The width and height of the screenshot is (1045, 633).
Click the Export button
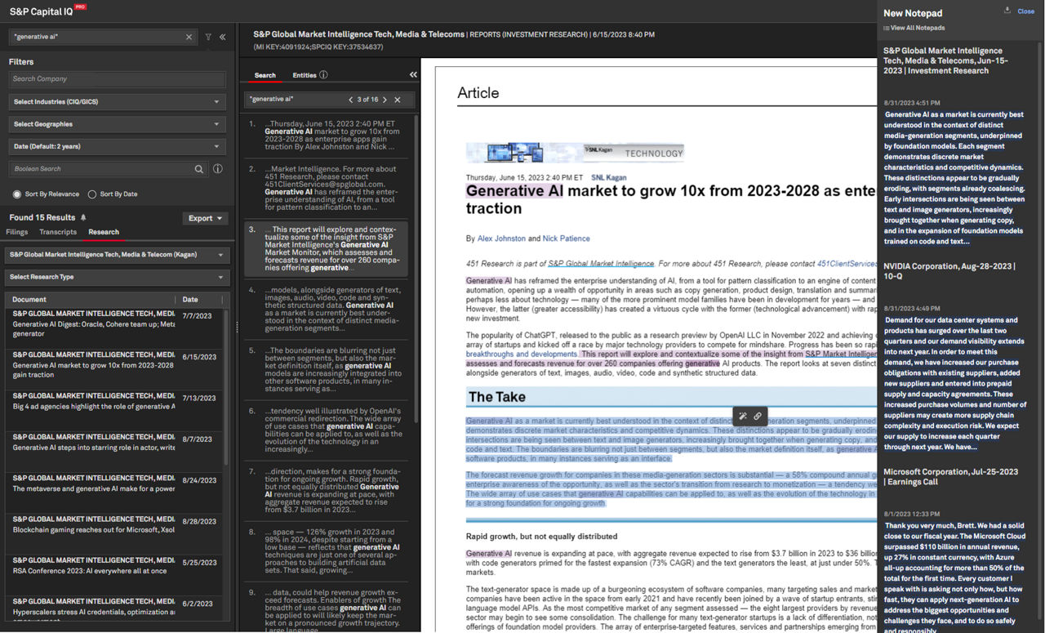(x=203, y=218)
